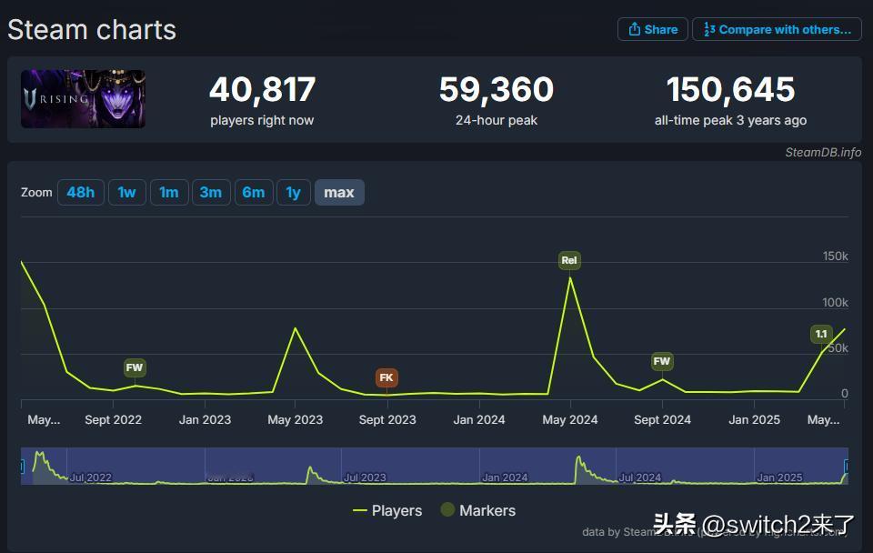The width and height of the screenshot is (873, 553).
Task: Open Compare with others
Action: point(777,29)
